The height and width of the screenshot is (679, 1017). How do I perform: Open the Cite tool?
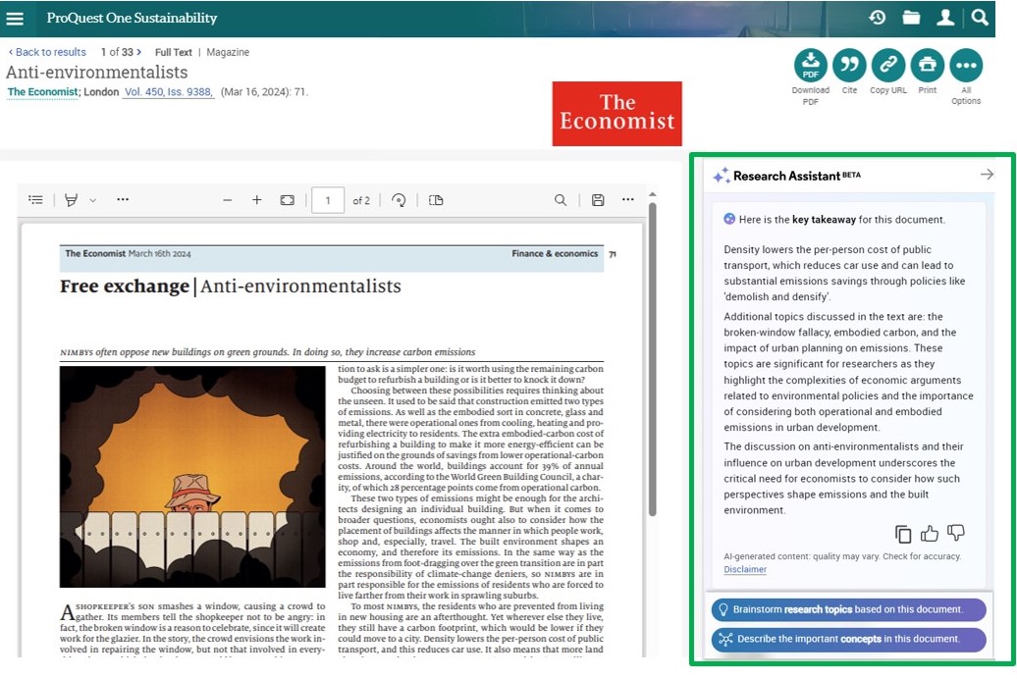(x=849, y=65)
